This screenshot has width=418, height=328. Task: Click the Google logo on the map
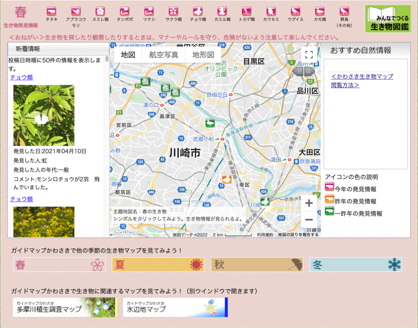click(x=125, y=232)
